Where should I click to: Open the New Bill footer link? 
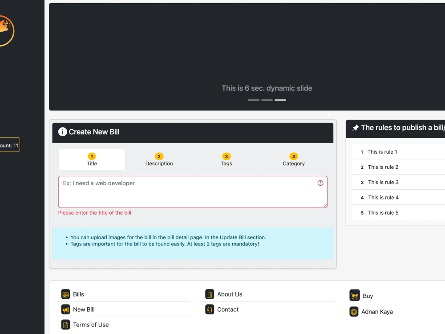pos(84,310)
